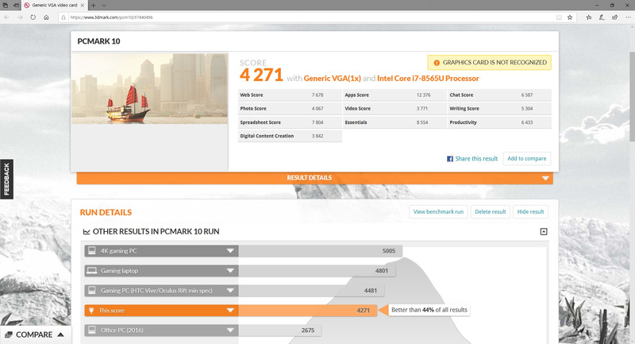Click the 4K gaming PC monitor icon
The image size is (635, 344).
point(92,251)
